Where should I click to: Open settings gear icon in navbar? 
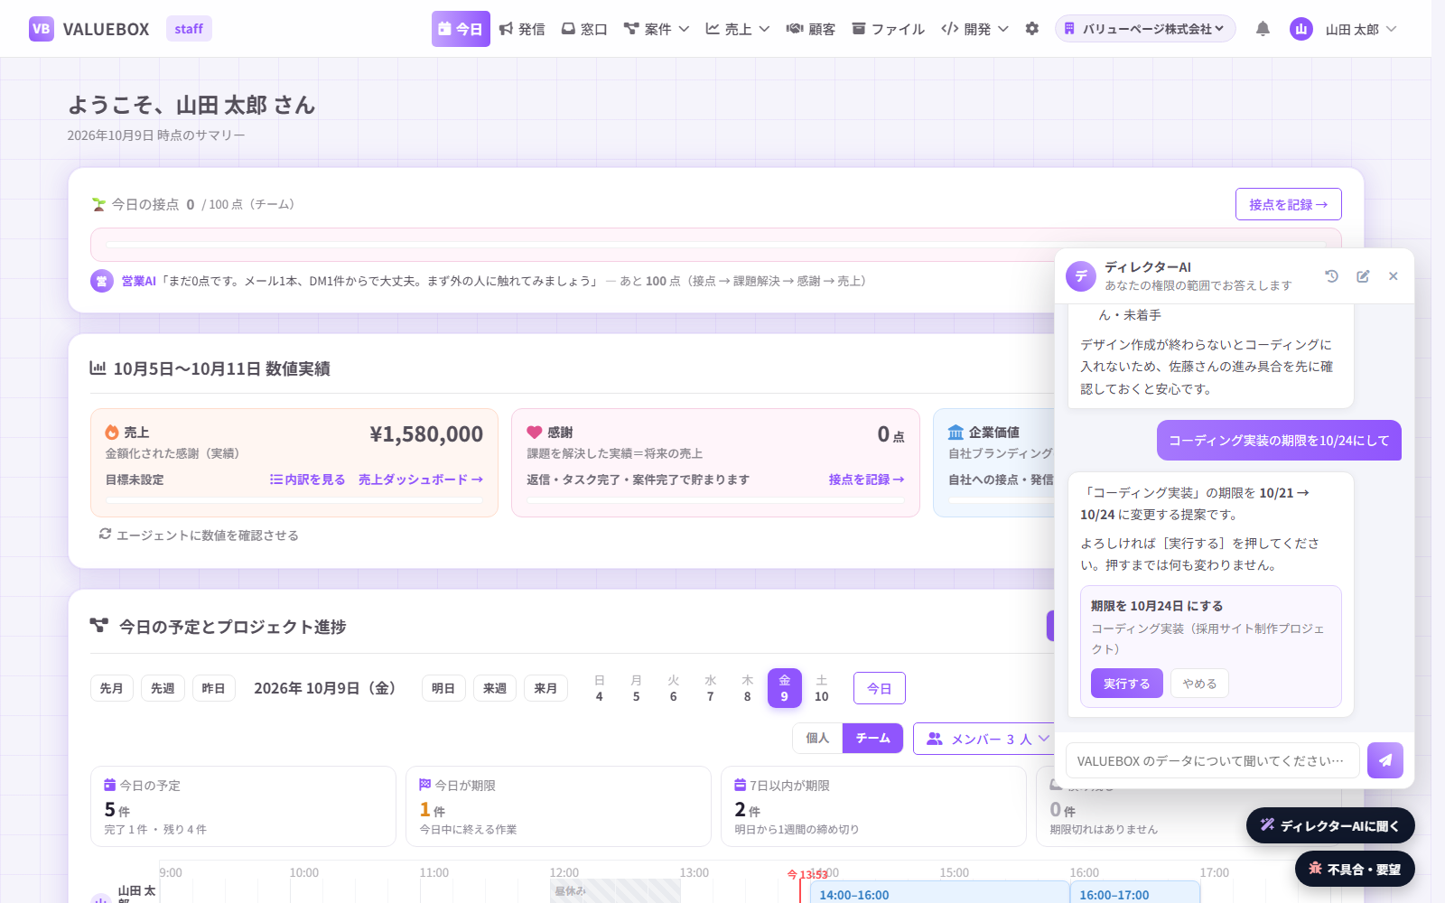pyautogui.click(x=1032, y=29)
